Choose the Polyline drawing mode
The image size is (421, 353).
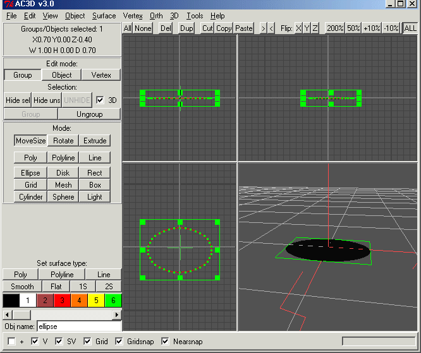point(63,157)
